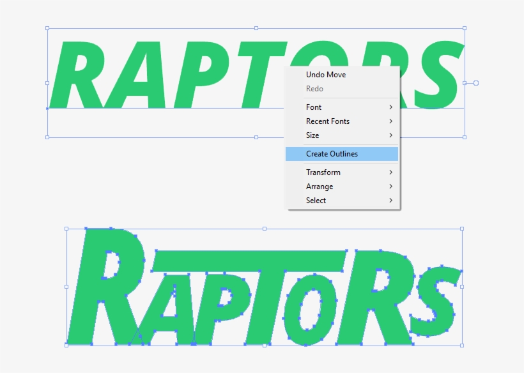Expand the Size submenu chevron
Viewport: 524px width, 373px height.
391,135
